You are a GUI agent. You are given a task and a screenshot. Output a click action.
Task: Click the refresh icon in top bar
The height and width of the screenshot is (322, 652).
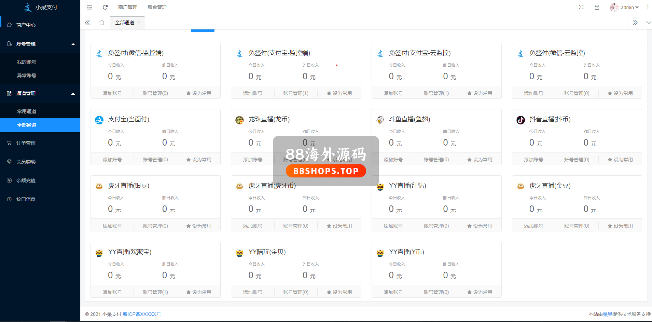(x=105, y=7)
